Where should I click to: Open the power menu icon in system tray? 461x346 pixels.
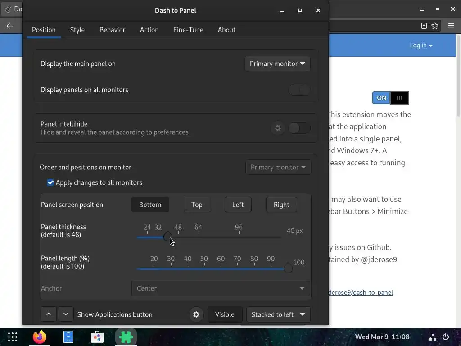click(446, 337)
